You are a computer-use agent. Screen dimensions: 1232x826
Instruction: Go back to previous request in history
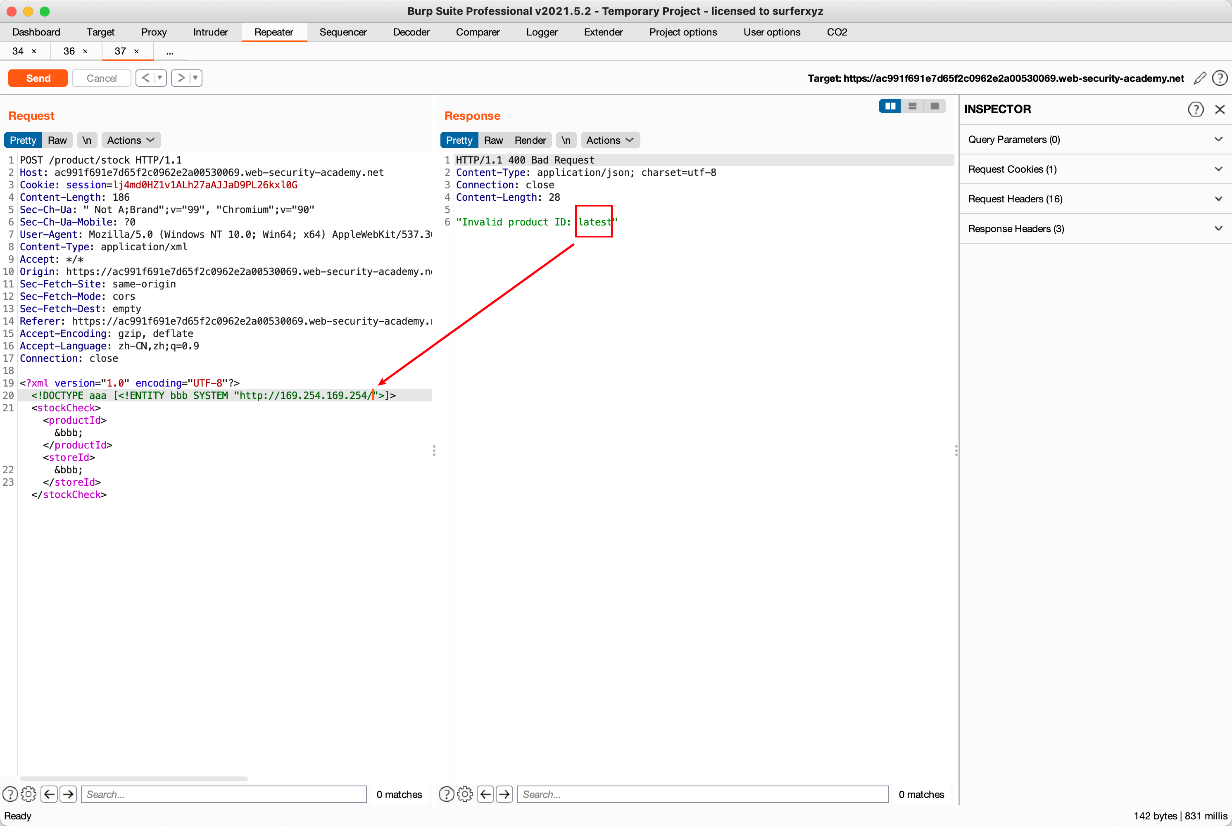coord(145,78)
